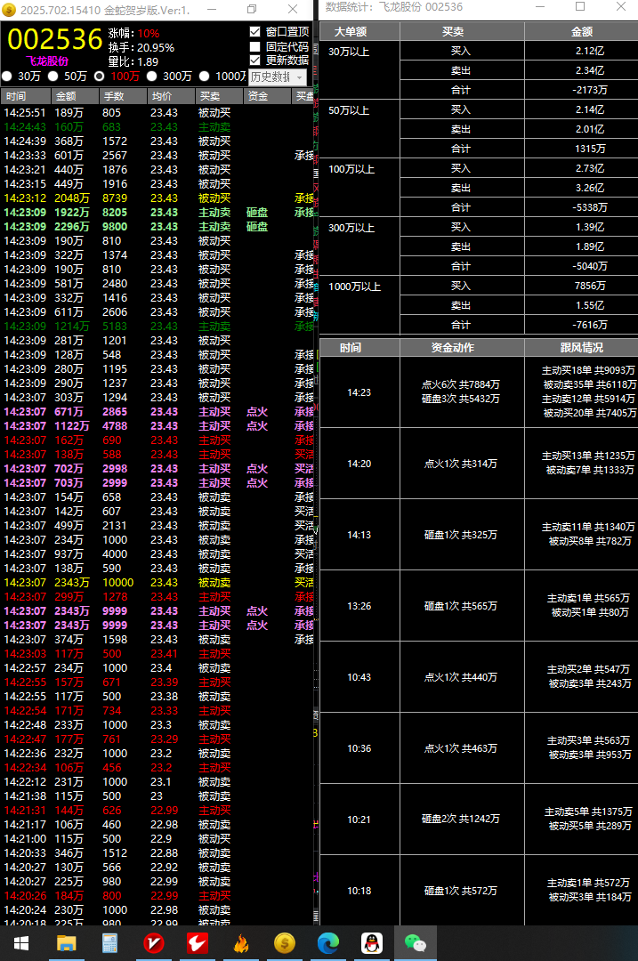Click the 换手 20.95% label
The width and height of the screenshot is (638, 961).
click(x=141, y=48)
